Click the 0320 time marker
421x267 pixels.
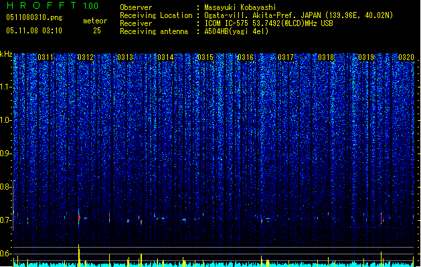click(406, 57)
